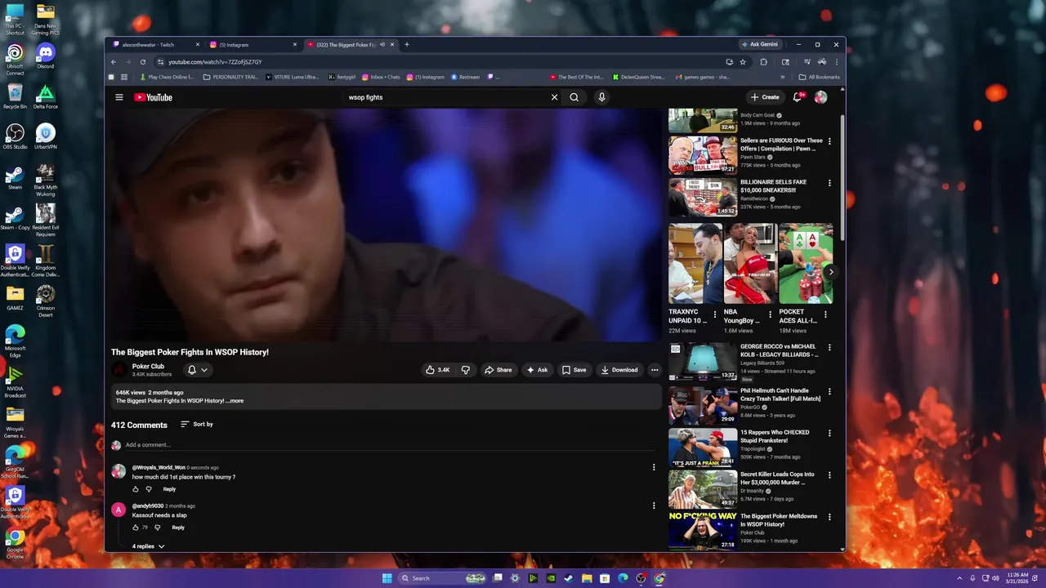Viewport: 1046px width, 588px height.
Task: Open YouTube notifications bell
Action: point(798,97)
